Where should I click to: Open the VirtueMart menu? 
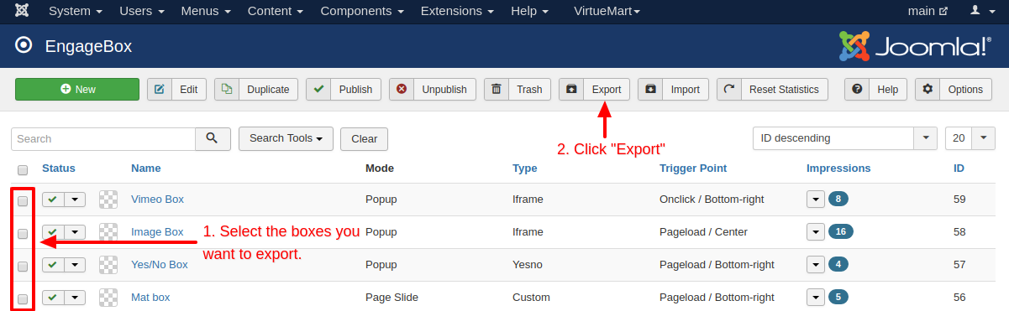point(607,11)
